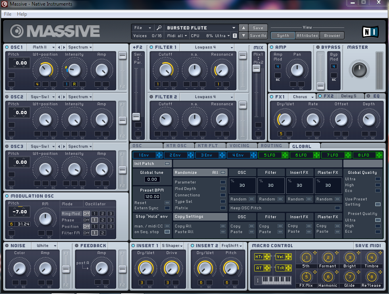Click the 5 LFO drag handle icon
Image resolution: width=389 pixels, height=294 pixels.
285,155
